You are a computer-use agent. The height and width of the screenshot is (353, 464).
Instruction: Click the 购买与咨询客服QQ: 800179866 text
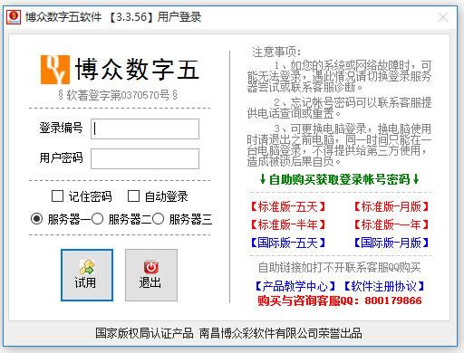[x=340, y=301]
